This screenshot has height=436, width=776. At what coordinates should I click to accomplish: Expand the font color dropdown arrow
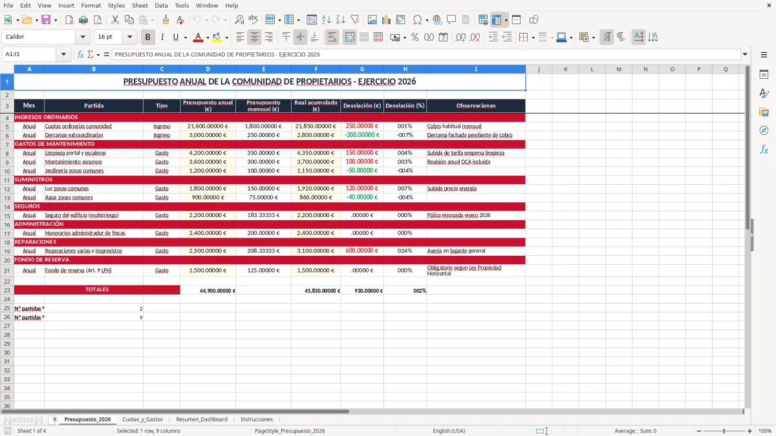click(x=208, y=37)
